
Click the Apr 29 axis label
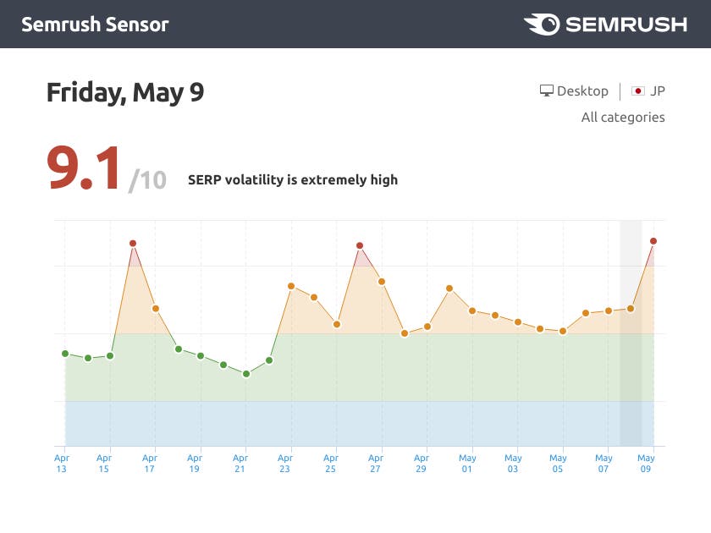422,464
